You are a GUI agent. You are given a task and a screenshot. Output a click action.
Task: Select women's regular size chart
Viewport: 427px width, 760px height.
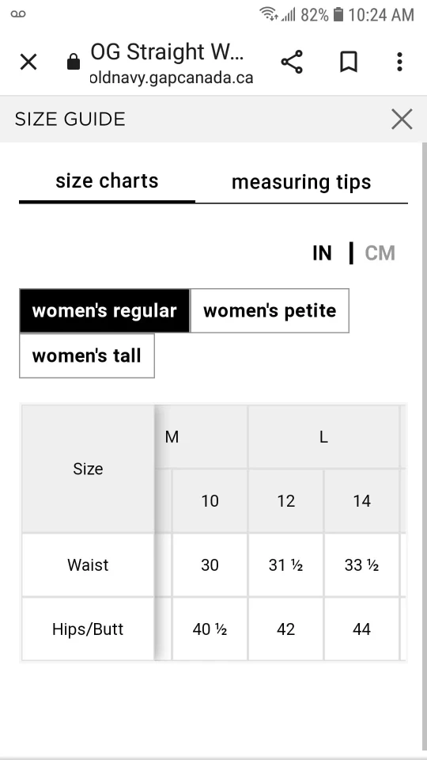104,310
